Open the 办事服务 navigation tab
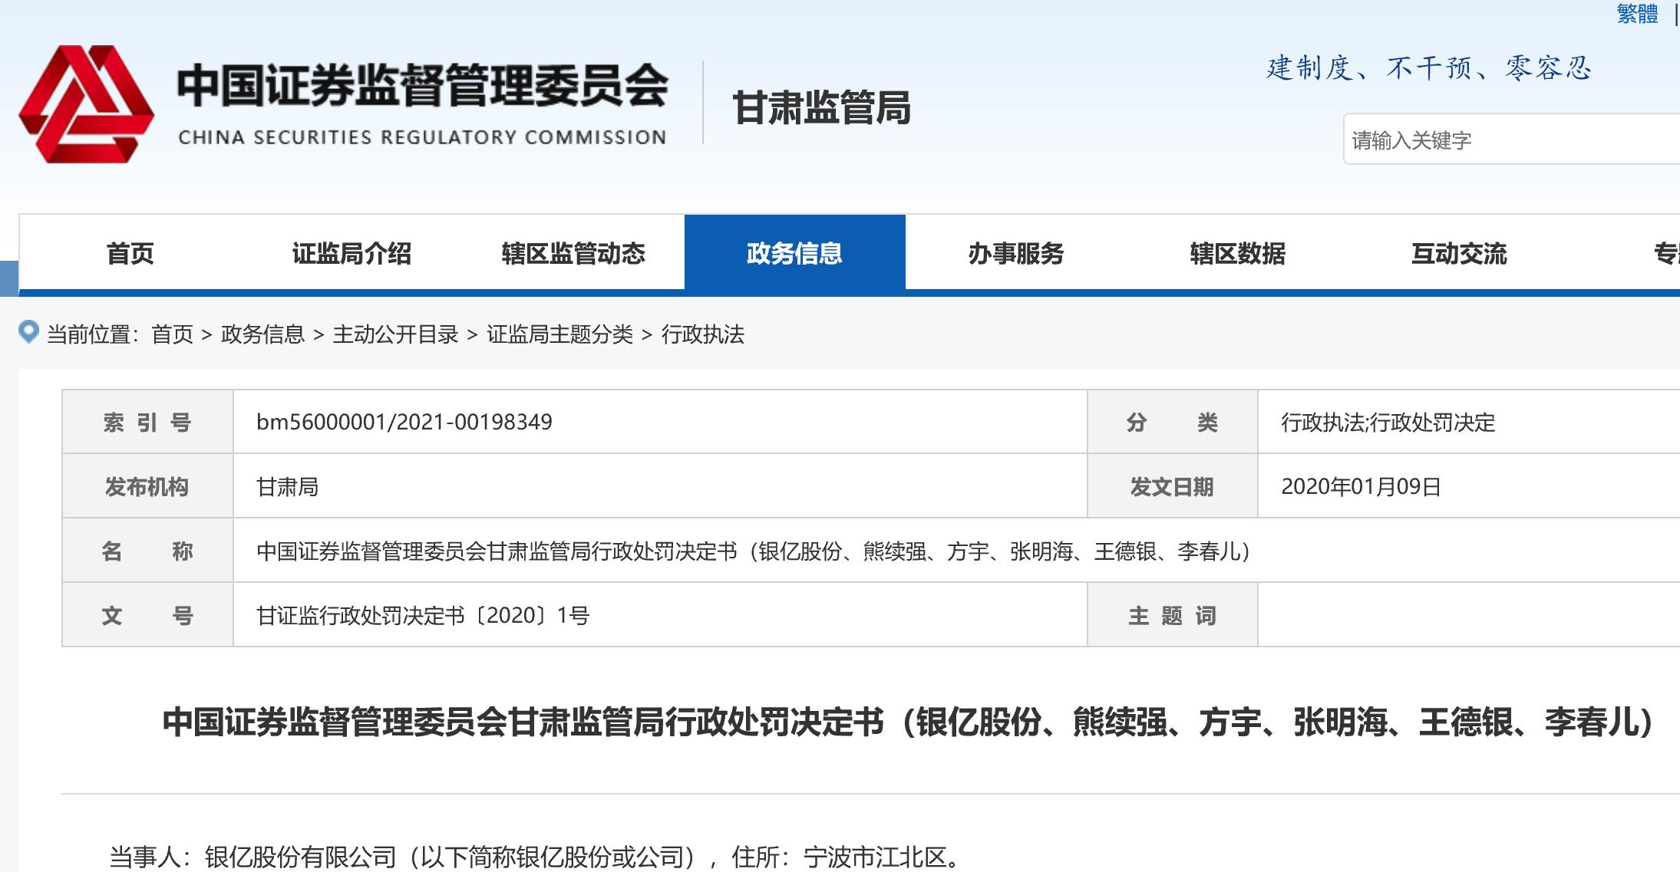The image size is (1680, 872). click(x=1015, y=254)
